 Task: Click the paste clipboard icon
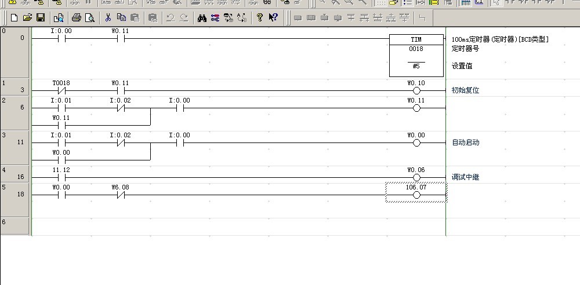tap(135, 18)
